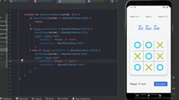Image resolution: width=179 pixels, height=100 pixels.
Task: Click Play Again button in emulator
Action: click(161, 84)
